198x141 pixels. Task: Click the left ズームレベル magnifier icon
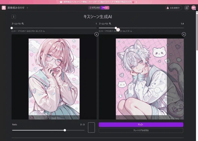(x=23, y=23)
